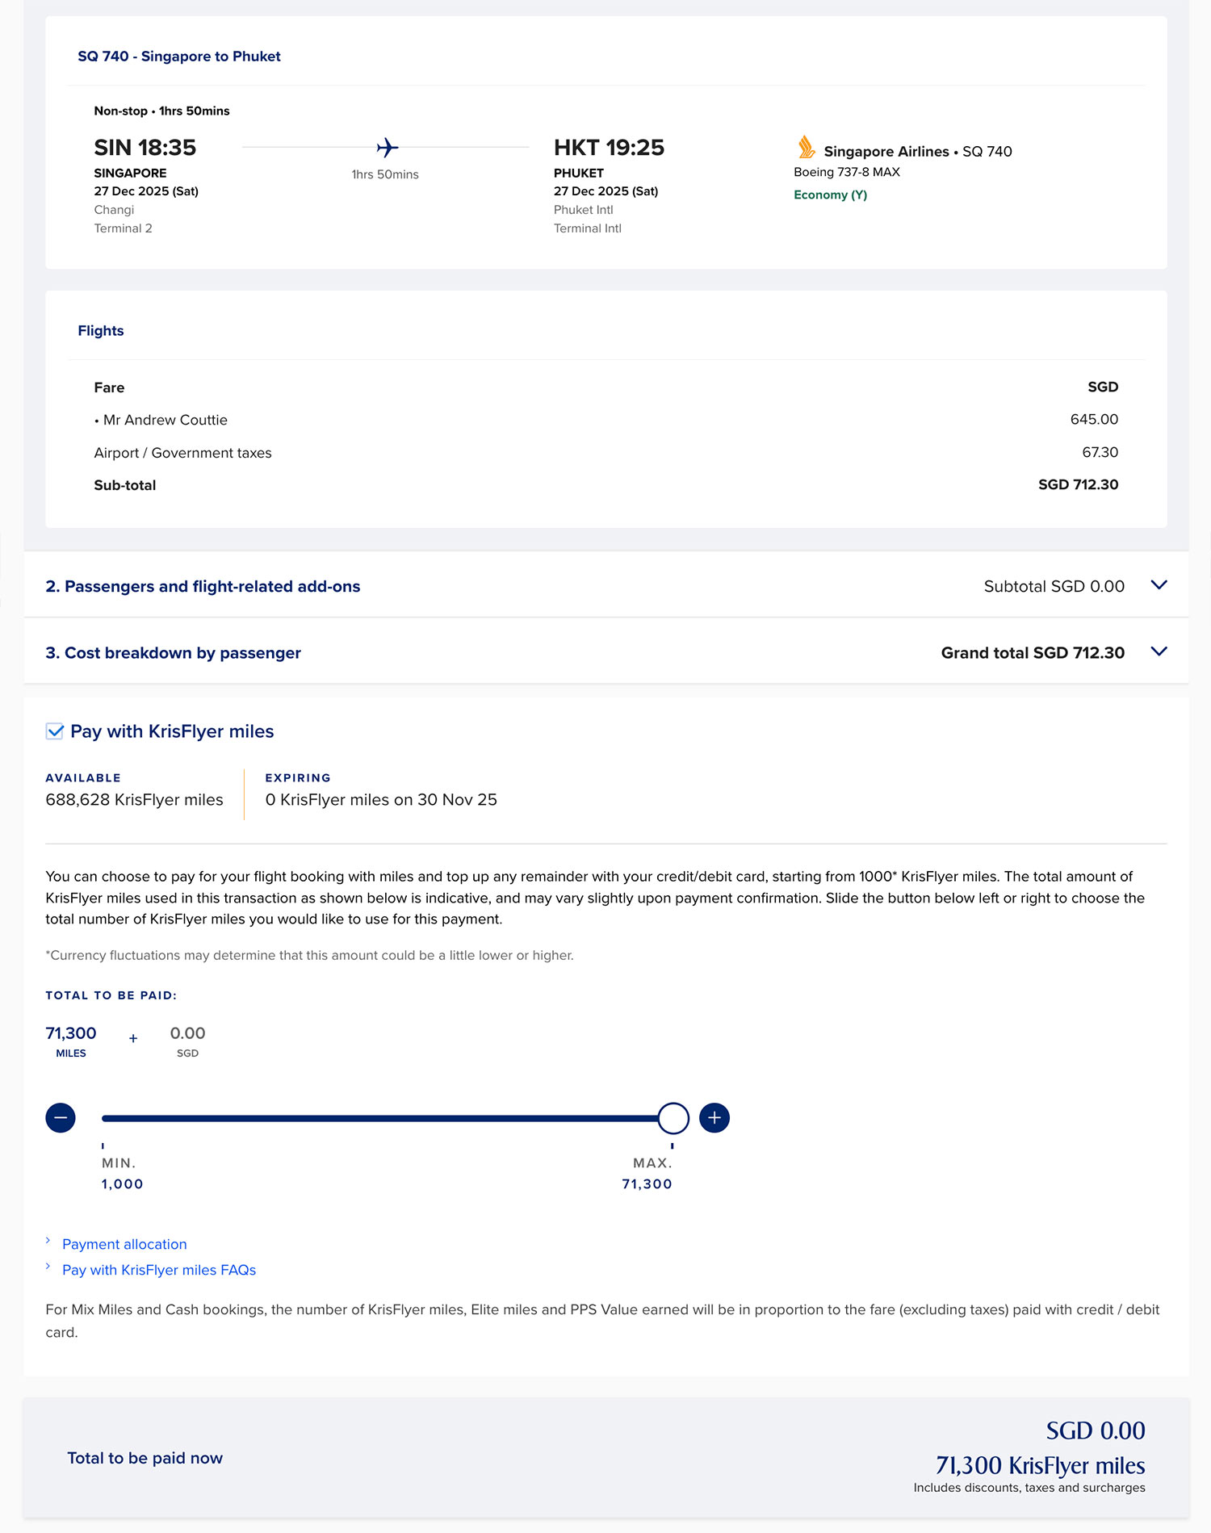The height and width of the screenshot is (1533, 1211).
Task: Click the Grand total SGD 712.30 text
Action: pos(1033,653)
